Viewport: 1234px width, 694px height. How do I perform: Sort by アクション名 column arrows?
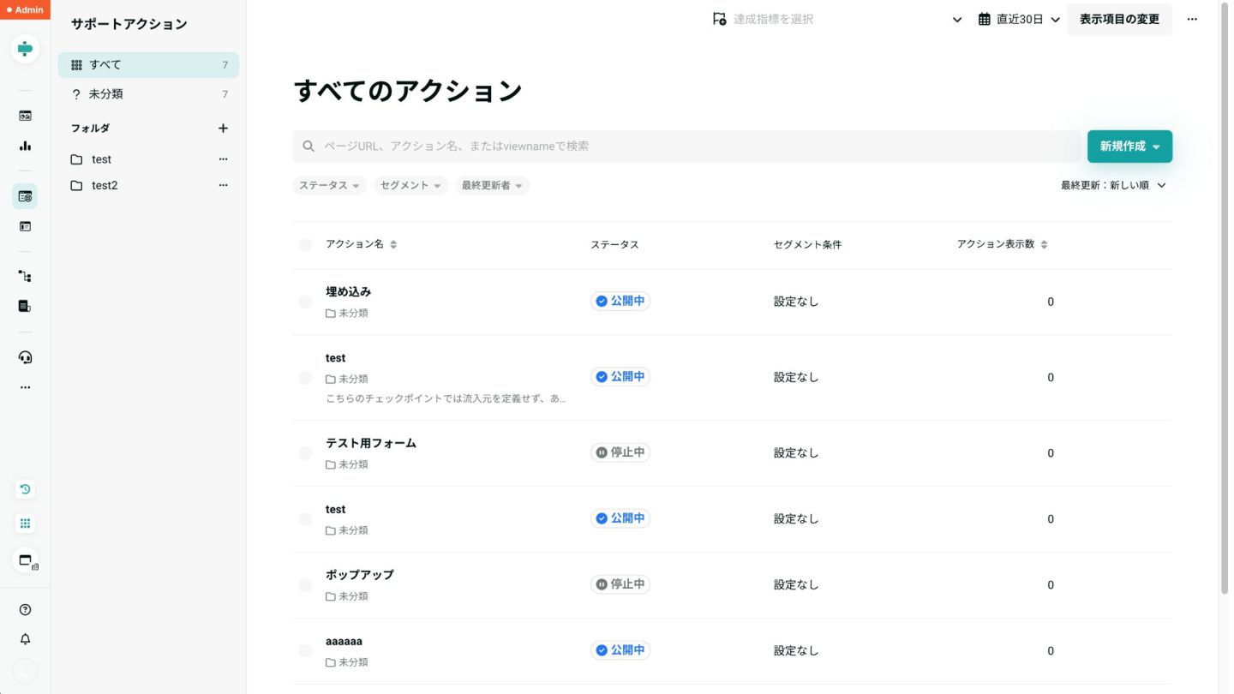pyautogui.click(x=393, y=244)
